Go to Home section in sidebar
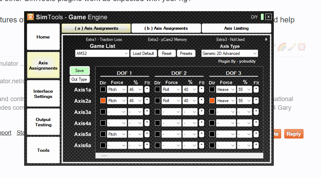321x178 pixels. point(43,37)
